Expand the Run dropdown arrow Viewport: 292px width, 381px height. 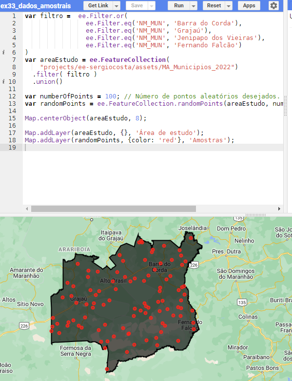(194, 5)
